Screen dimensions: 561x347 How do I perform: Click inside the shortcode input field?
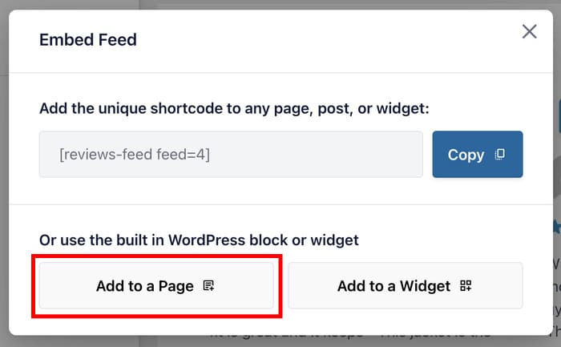tap(321, 155)
